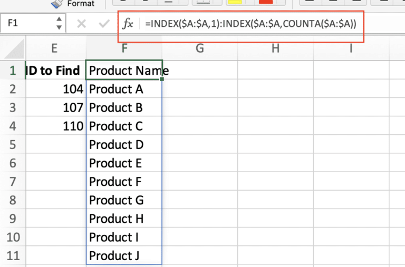Image resolution: width=405 pixels, height=267 pixels.
Task: Select column E header
Action: (x=54, y=48)
